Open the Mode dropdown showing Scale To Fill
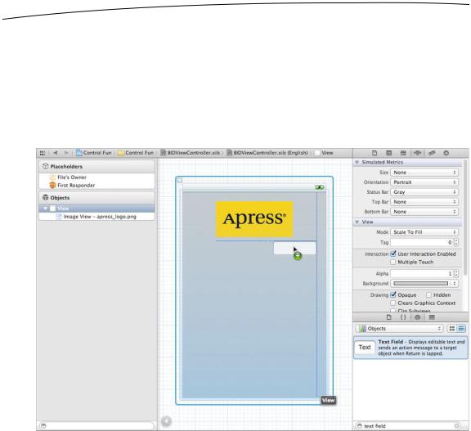 [x=424, y=232]
